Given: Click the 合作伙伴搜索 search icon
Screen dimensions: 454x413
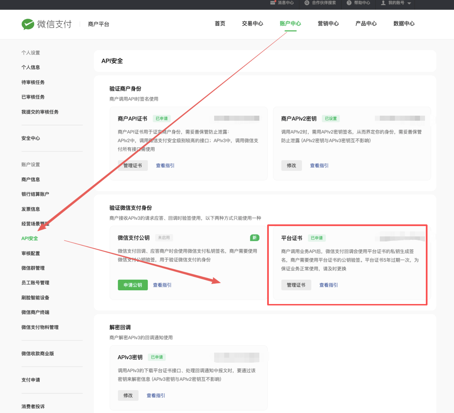Looking at the screenshot, I should 307,3.
